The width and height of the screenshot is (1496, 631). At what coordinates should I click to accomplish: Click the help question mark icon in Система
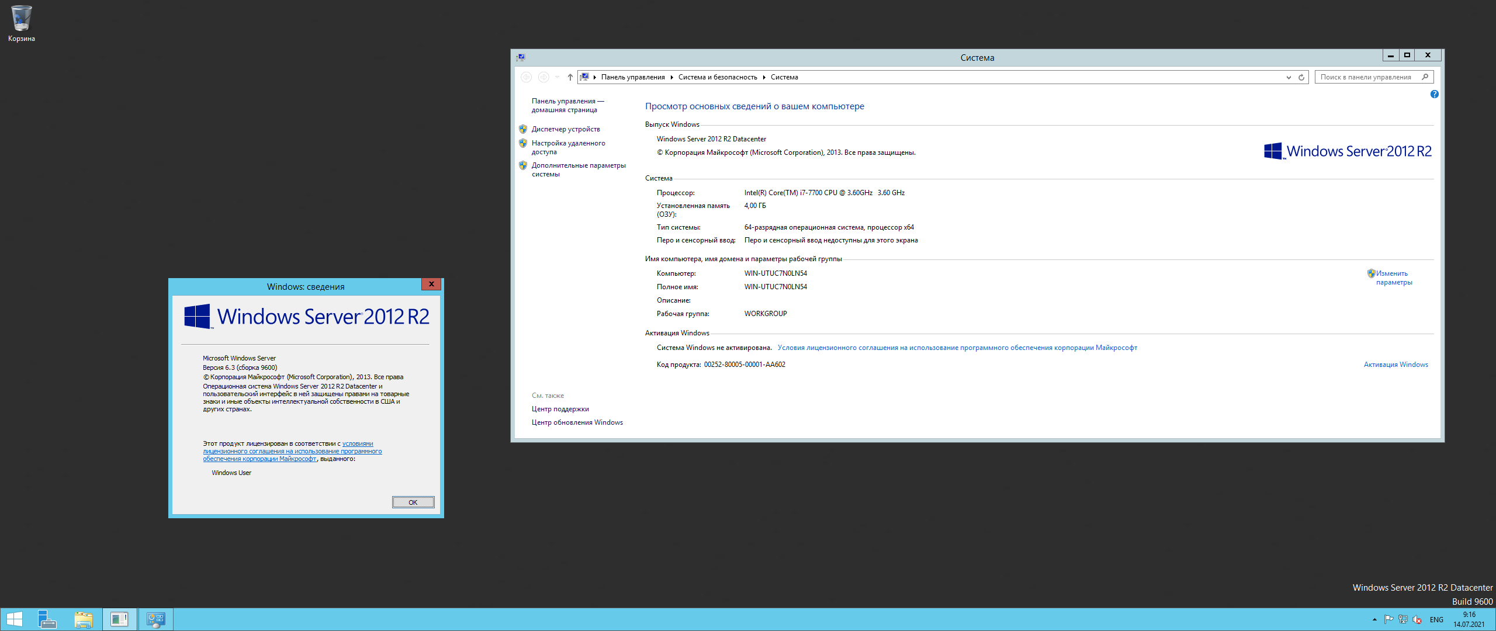(1434, 94)
